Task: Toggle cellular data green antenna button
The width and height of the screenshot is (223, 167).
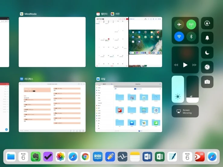Action: point(191,24)
